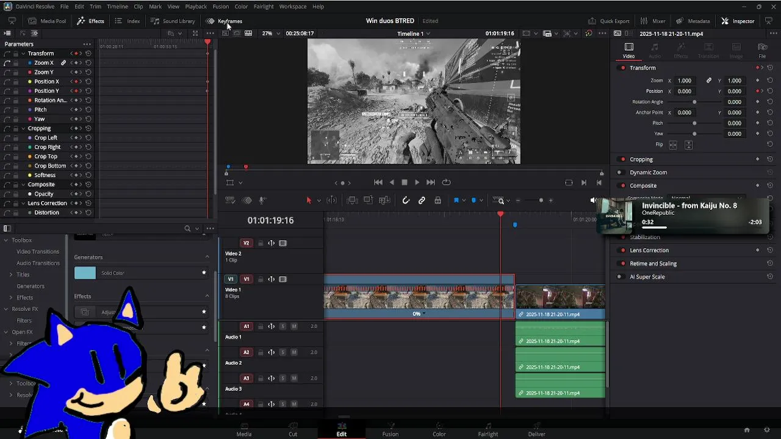
Task: Enable the Dynamic Zoom toggle
Action: tap(620, 173)
